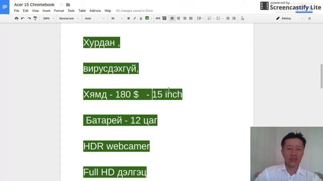Select the Paint format tool
Viewport: 323px width, 181px height.
35,19
